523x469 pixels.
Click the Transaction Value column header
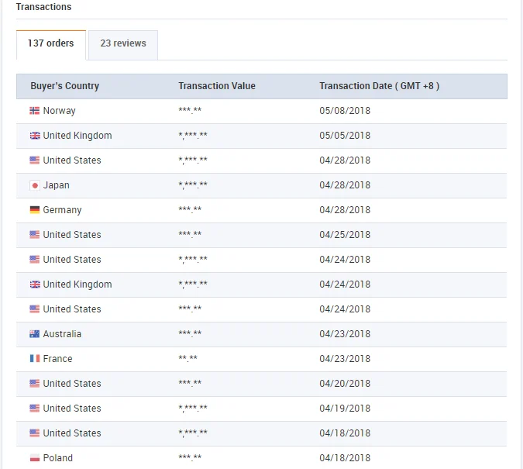[217, 86]
